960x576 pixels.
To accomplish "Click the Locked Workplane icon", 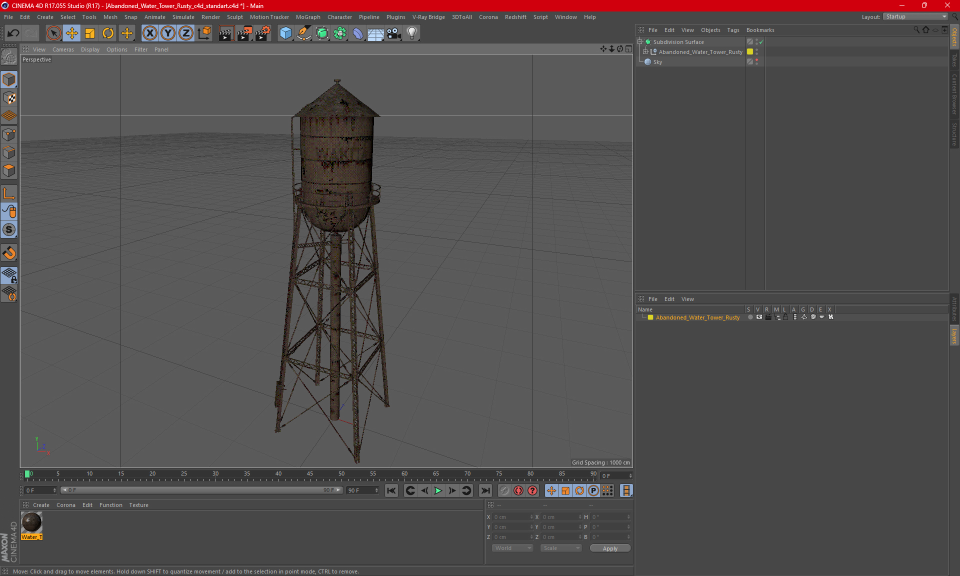I will coord(9,275).
